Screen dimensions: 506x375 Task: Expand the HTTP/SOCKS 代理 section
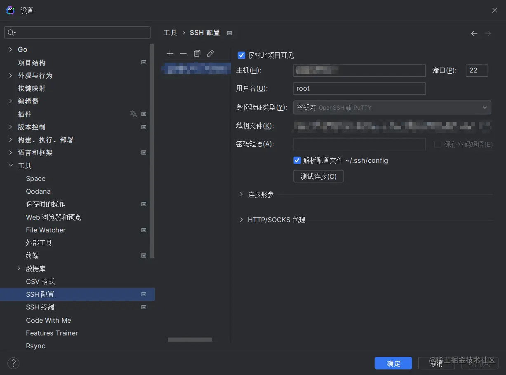click(242, 220)
